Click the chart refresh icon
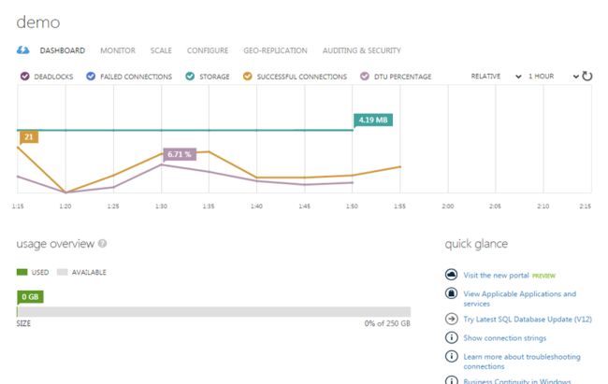Viewport: 608px width, 384px height. [587, 76]
